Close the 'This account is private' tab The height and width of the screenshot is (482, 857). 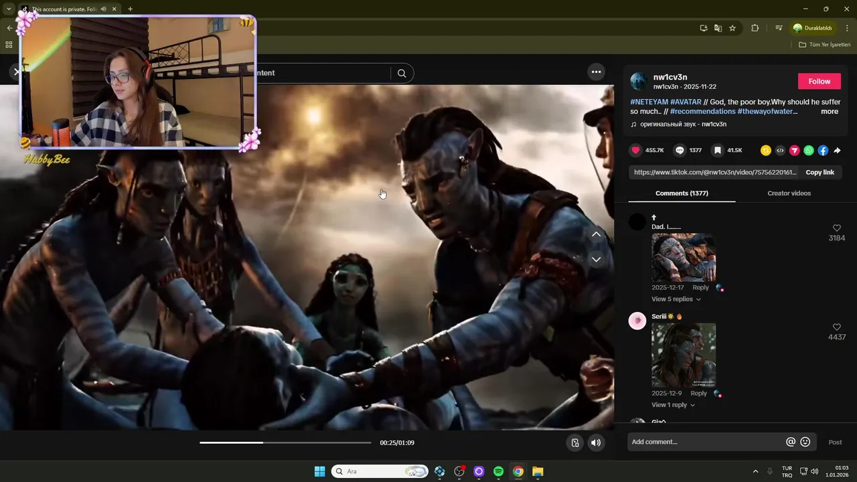[x=114, y=9]
